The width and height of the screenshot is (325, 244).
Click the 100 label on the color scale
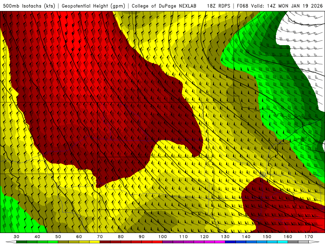click(162, 237)
